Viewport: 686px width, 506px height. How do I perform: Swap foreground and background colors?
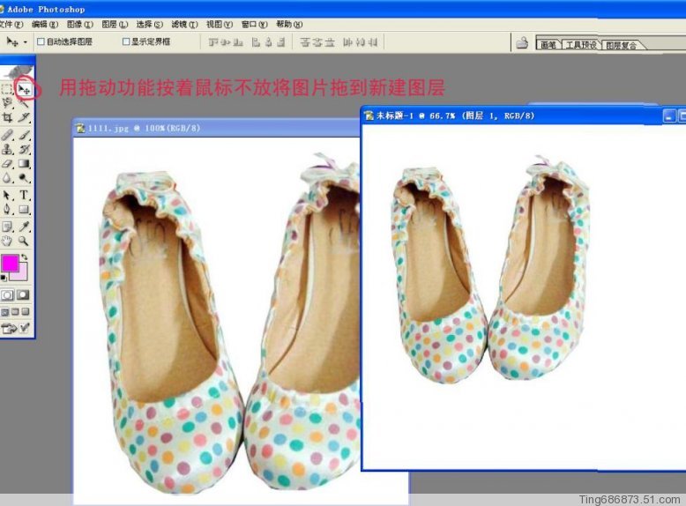(25, 257)
